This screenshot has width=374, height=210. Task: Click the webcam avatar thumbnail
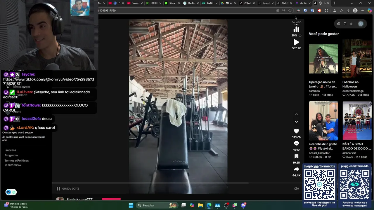click(80, 8)
